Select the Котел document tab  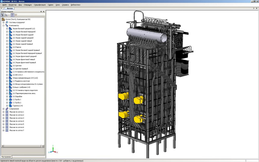coord(10,8)
